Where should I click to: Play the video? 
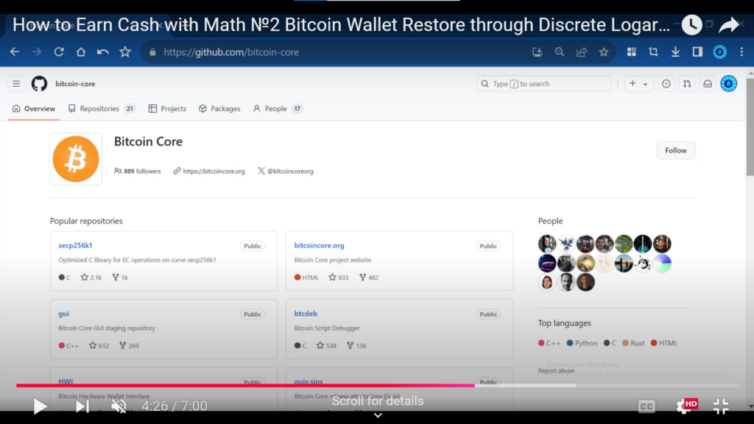[40, 406]
